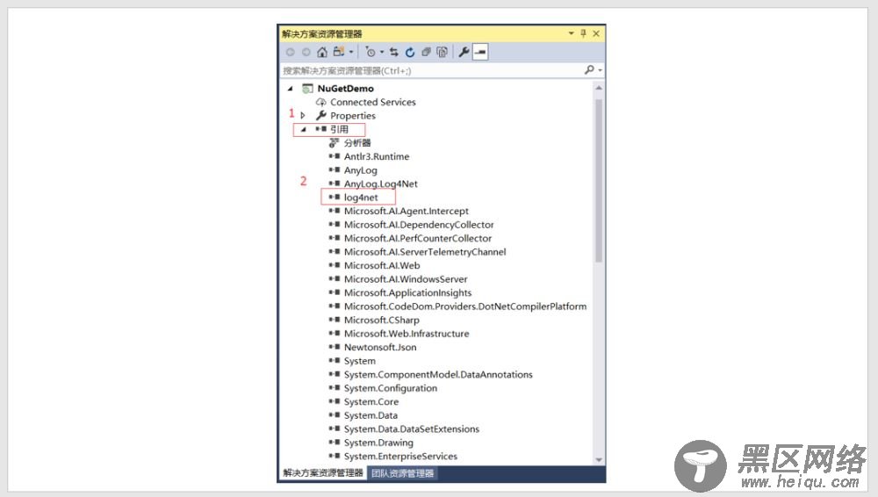Switch to 团队资源管理器 tab
The width and height of the screenshot is (878, 497).
click(x=403, y=473)
